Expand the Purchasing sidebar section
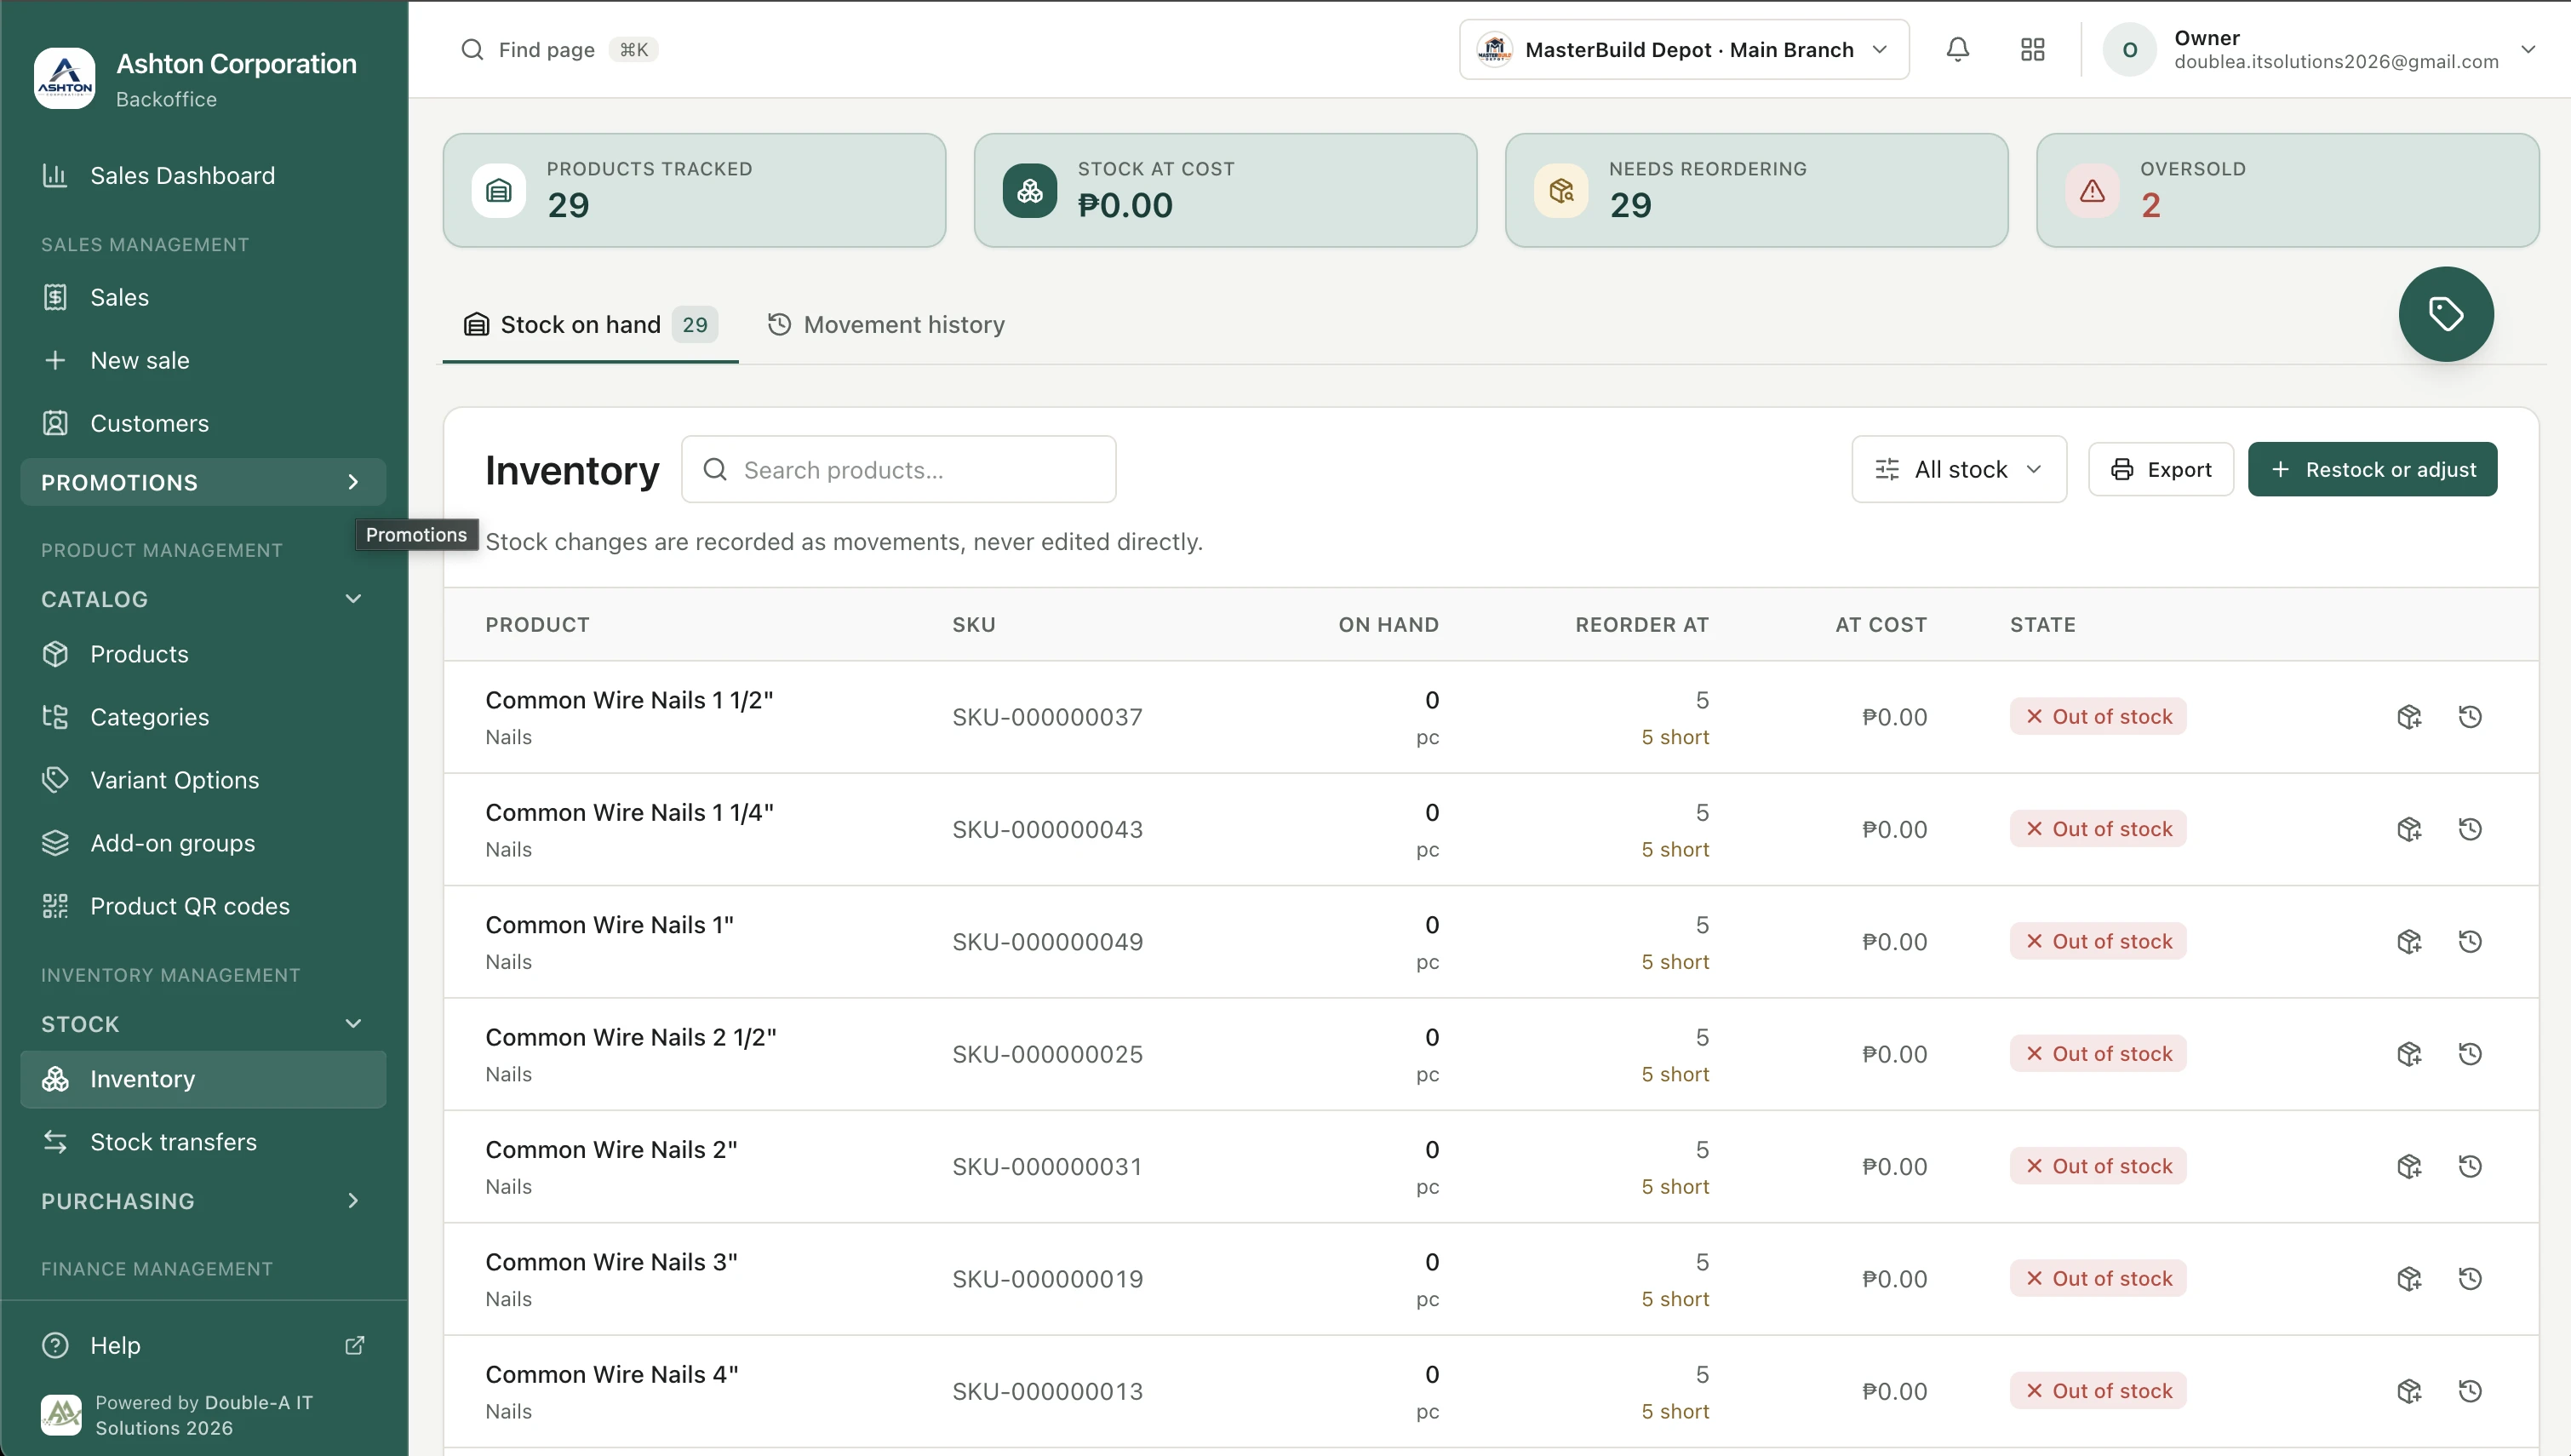 [x=203, y=1201]
